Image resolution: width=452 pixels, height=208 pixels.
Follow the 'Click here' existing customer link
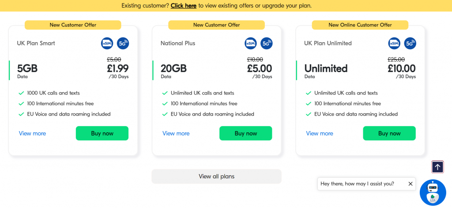183,5
